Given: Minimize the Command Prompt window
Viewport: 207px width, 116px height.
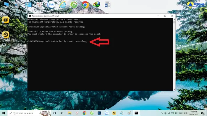Looking at the screenshot, I should [x=158, y=16].
